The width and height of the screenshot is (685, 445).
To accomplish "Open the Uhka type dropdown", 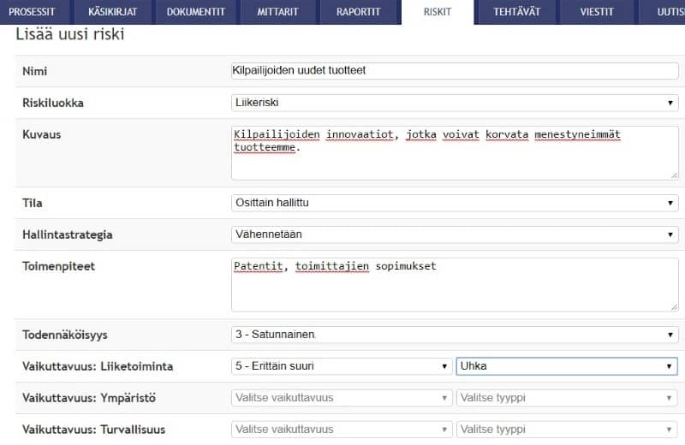I will (x=566, y=366).
